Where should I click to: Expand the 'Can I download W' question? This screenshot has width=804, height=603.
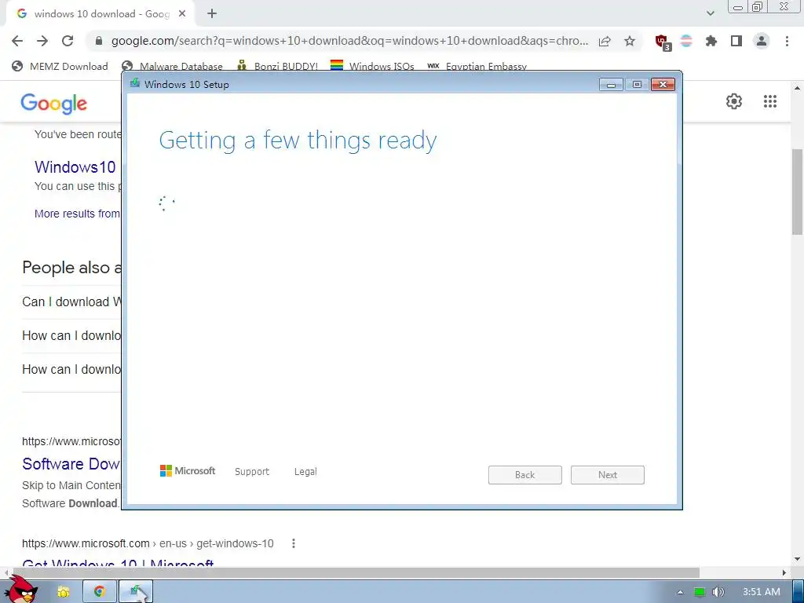pyautogui.click(x=71, y=302)
